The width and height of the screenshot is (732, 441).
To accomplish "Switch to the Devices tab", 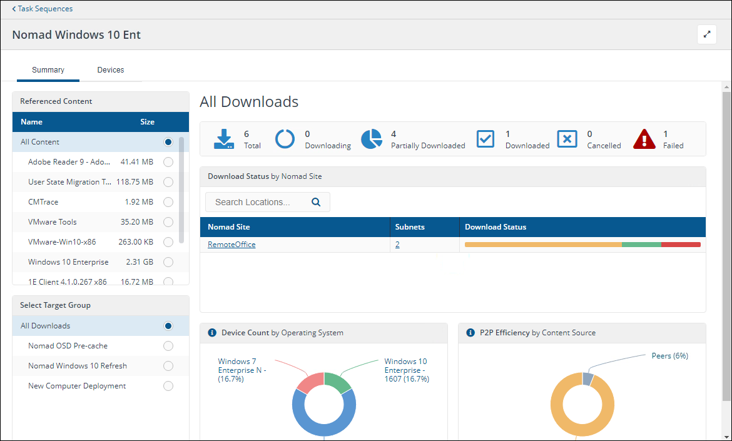I will tap(111, 70).
